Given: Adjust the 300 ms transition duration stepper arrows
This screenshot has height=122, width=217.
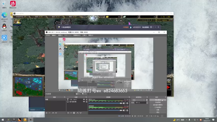Looking at the screenshot, I should point(147,103).
